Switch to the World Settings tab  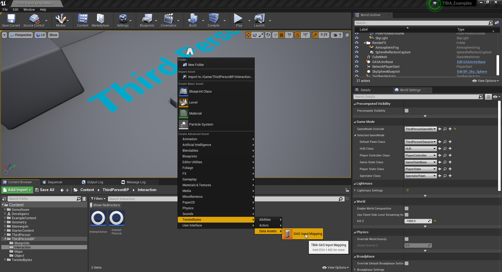(x=410, y=90)
